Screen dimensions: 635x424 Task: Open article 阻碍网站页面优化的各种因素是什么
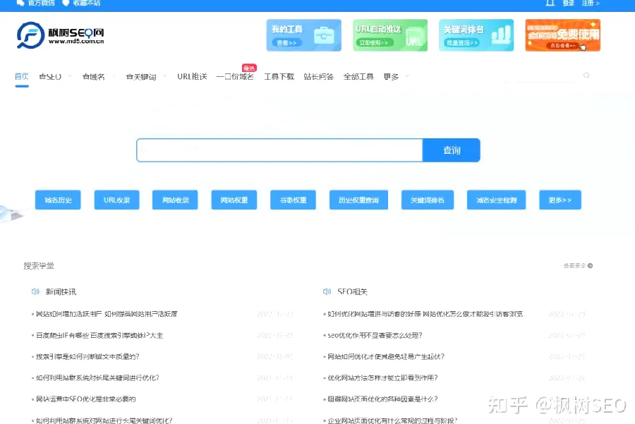coord(382,399)
